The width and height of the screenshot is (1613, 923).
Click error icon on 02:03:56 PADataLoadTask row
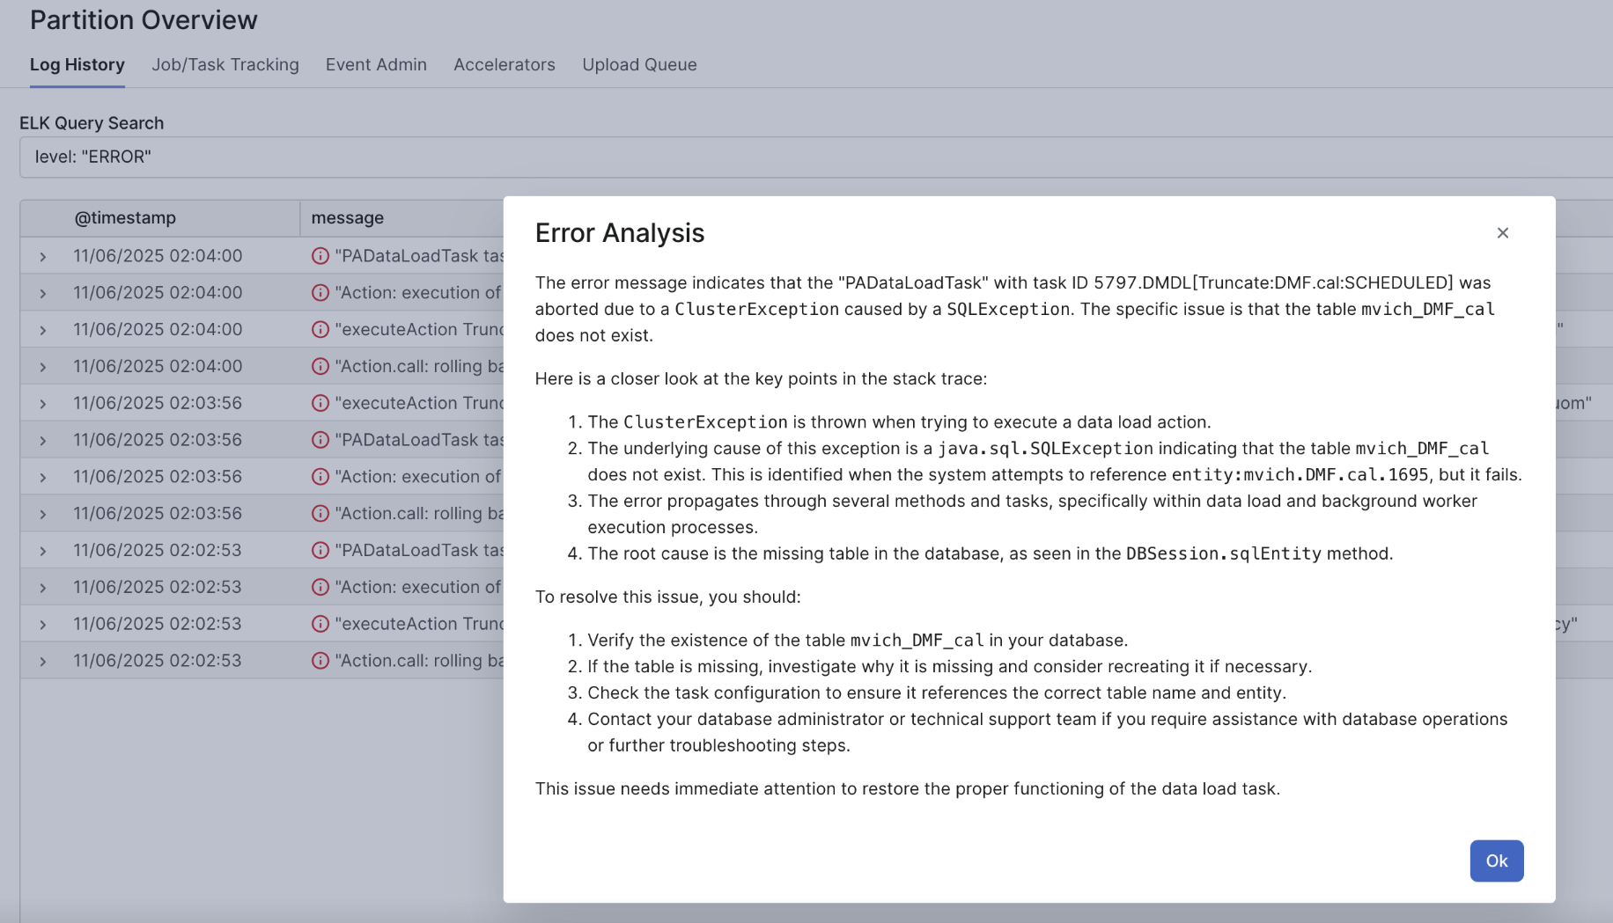click(x=320, y=440)
